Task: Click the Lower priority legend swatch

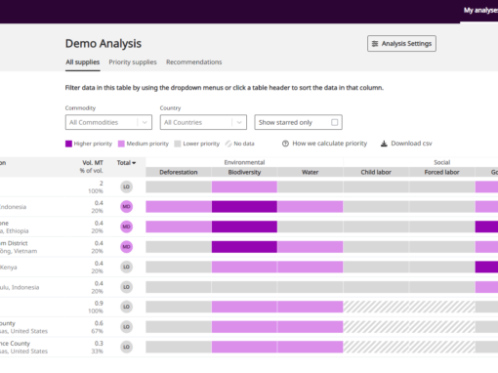Action: 178,144
